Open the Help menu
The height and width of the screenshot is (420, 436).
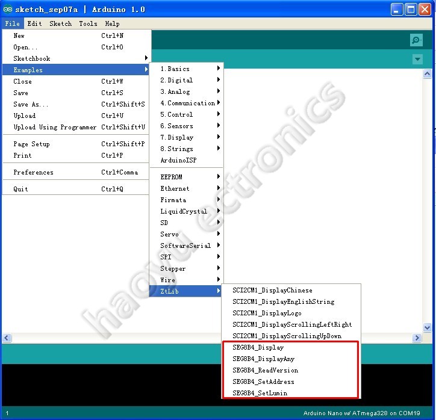113,23
